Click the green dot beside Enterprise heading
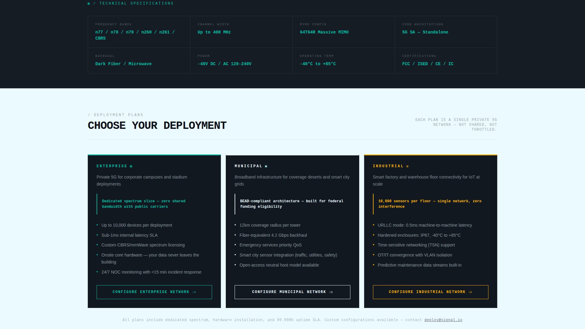The height and width of the screenshot is (329, 585). tap(131, 166)
